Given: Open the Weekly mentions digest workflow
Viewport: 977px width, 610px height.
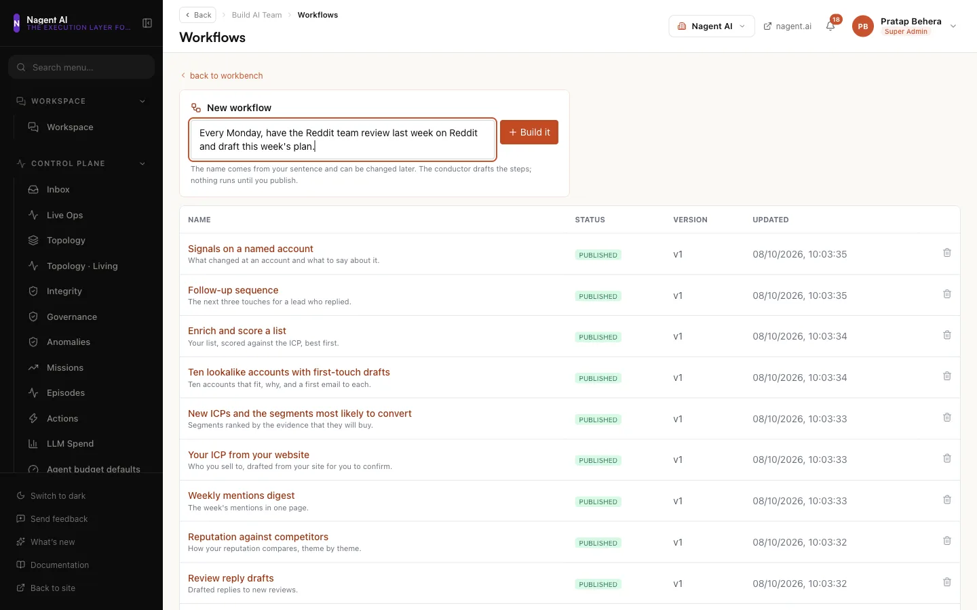Looking at the screenshot, I should pos(241,495).
